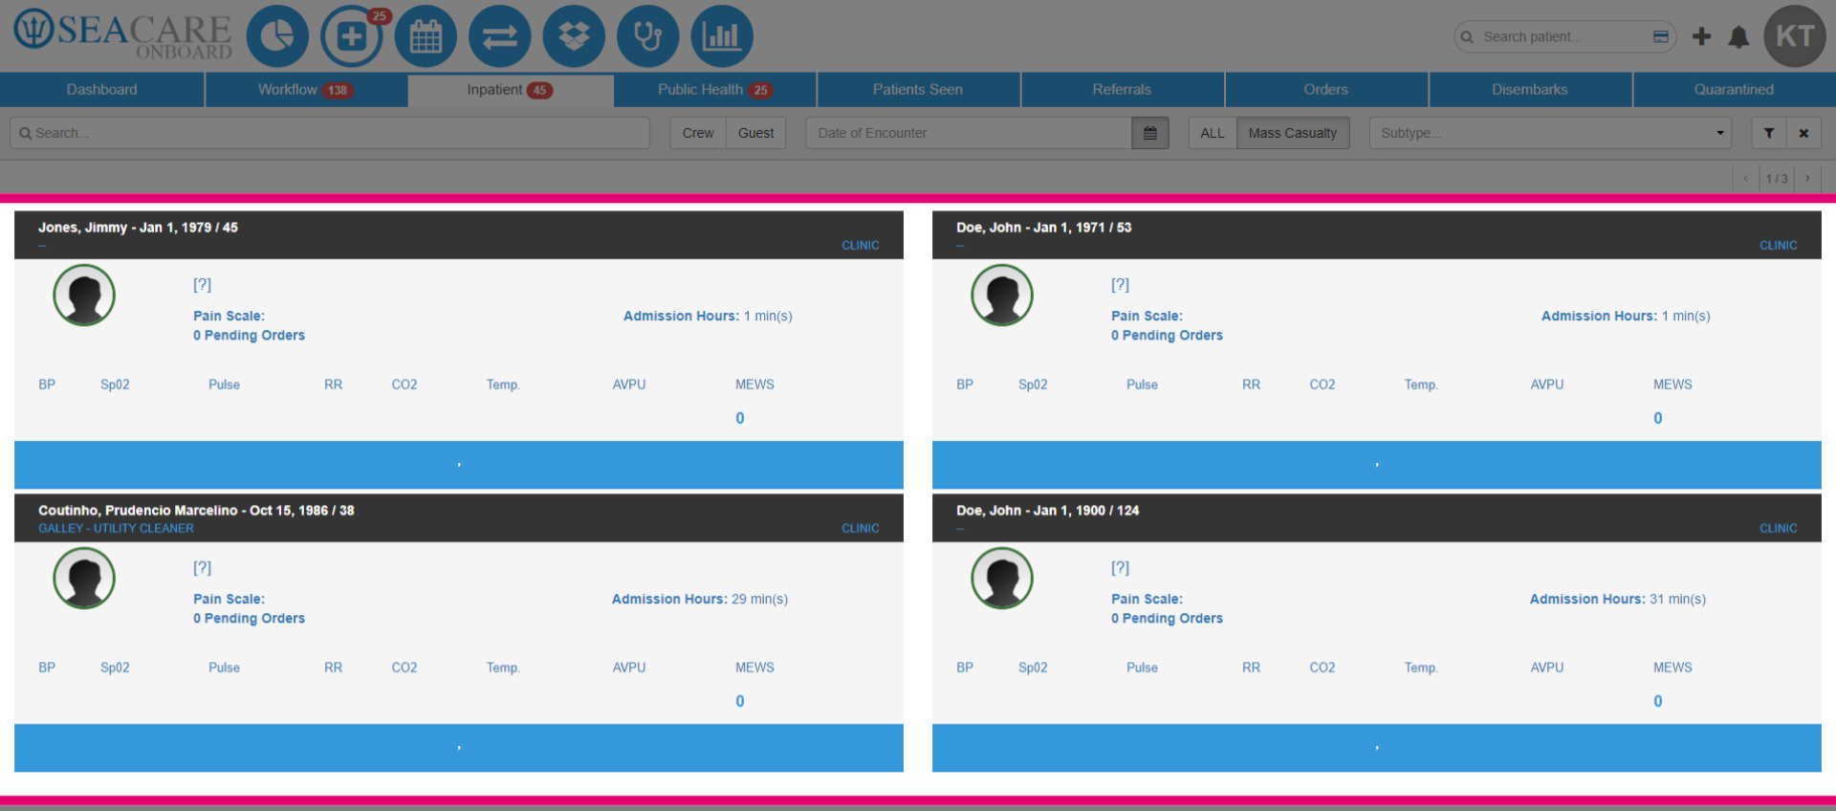The image size is (1836, 811).
Task: Focus the Search patient box
Action: click(x=1564, y=36)
